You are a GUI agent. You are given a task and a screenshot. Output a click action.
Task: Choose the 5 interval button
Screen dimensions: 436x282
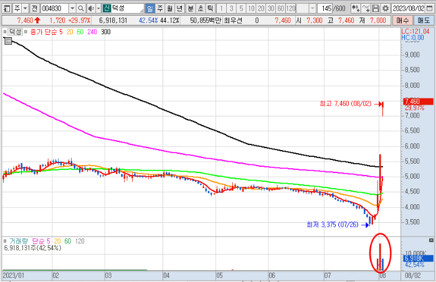click(241, 9)
